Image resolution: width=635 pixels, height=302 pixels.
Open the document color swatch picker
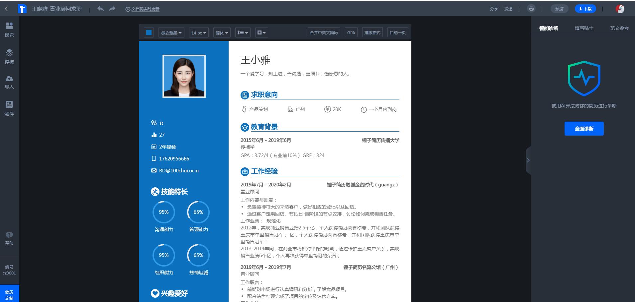click(149, 32)
